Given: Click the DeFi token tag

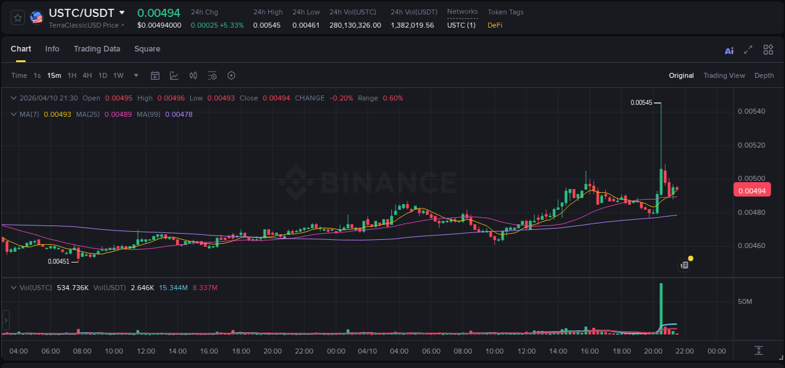Looking at the screenshot, I should click(495, 26).
